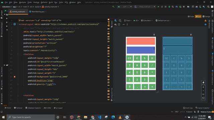Open the SDK Manager icon
The height and width of the screenshot is (120, 214).
(x=204, y=7)
